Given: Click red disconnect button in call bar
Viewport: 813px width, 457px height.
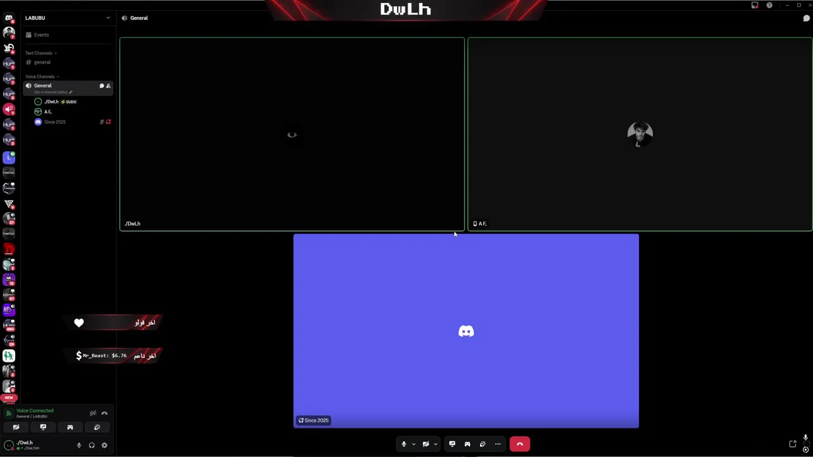Looking at the screenshot, I should point(520,444).
